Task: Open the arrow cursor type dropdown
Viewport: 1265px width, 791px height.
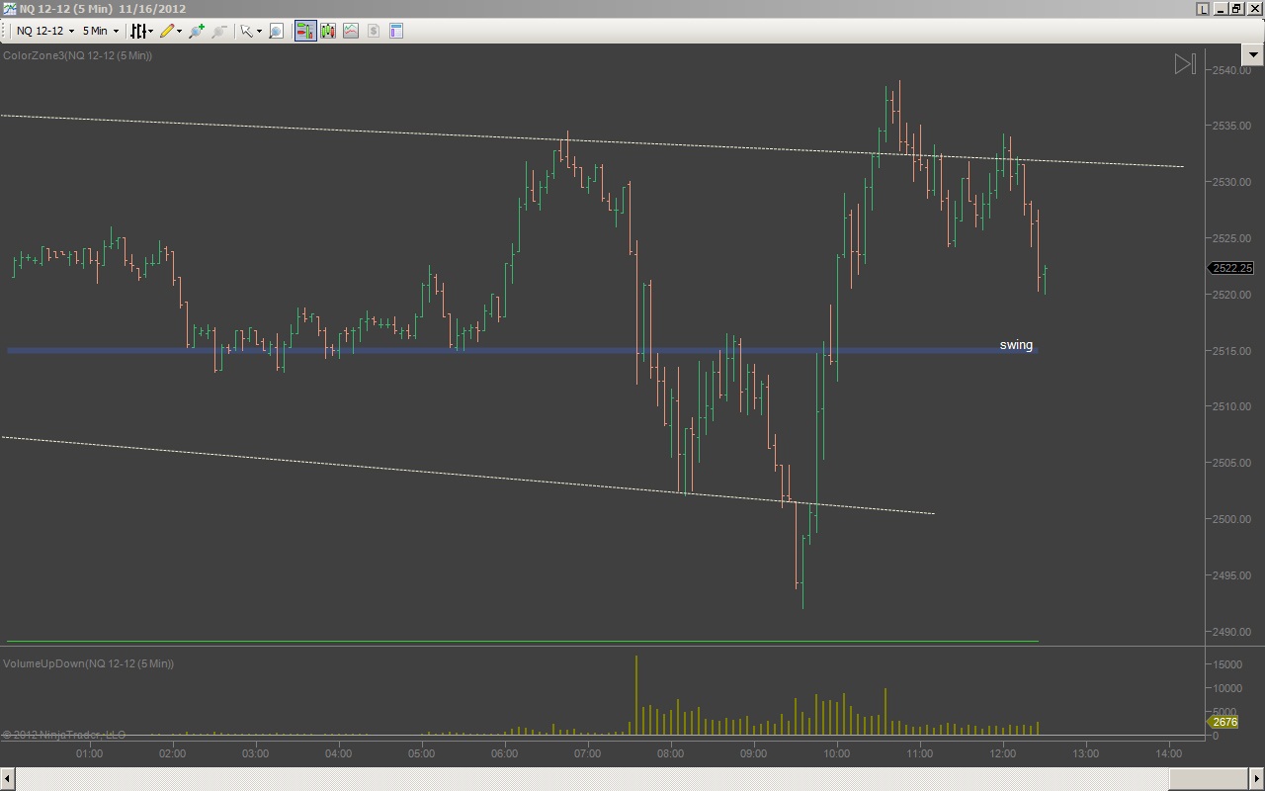Action: pyautogui.click(x=251, y=31)
